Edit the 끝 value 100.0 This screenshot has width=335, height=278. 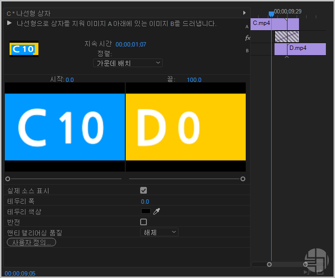194,80
